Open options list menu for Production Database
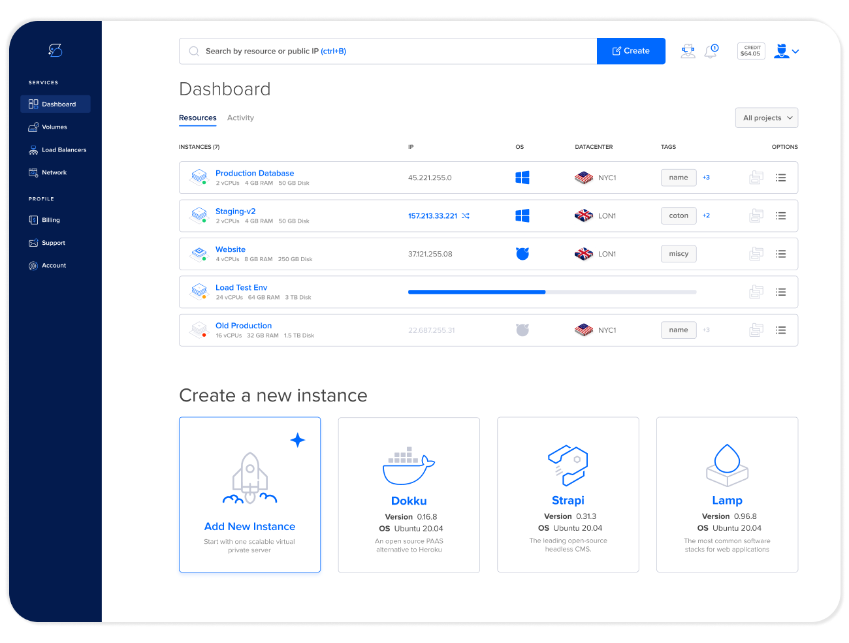Screen dimensions: 849x643 coord(780,178)
